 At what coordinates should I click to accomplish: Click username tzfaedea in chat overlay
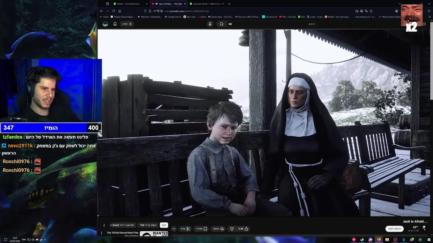point(12,137)
